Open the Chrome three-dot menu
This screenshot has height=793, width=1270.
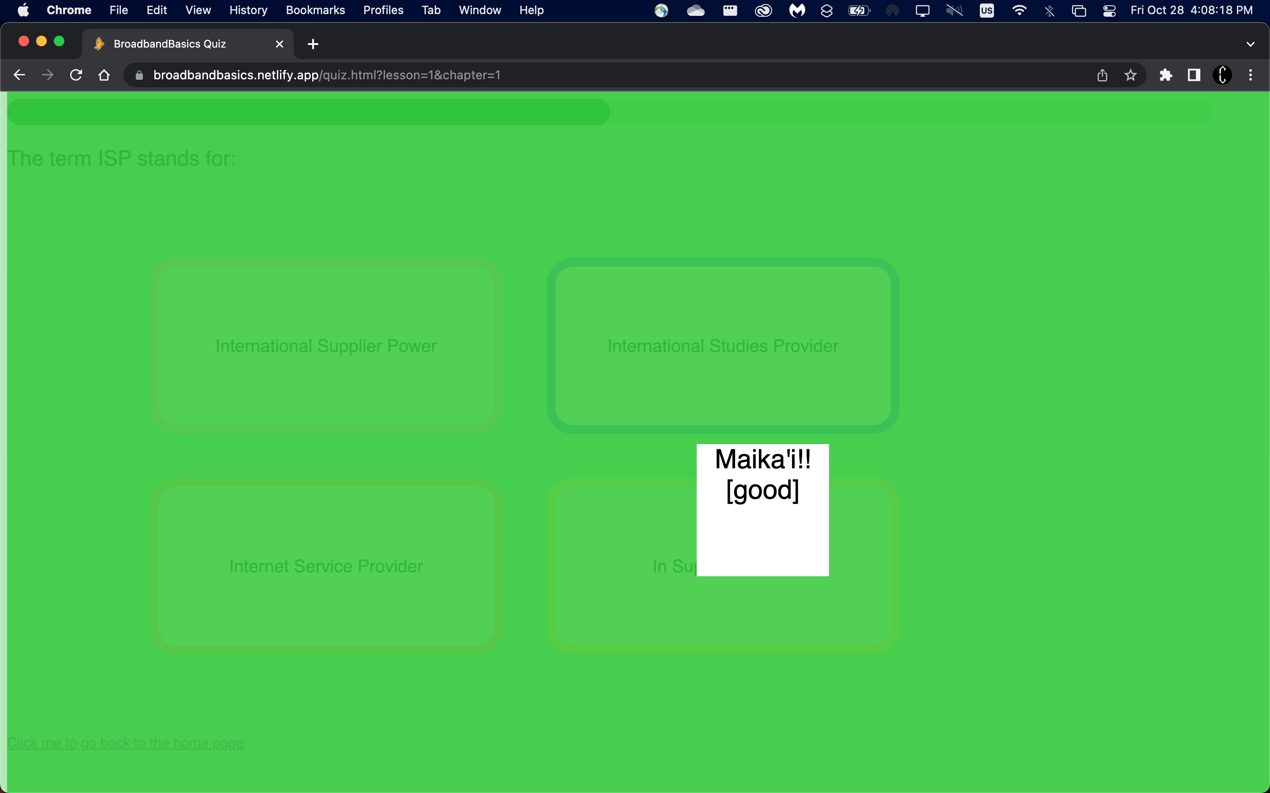point(1251,75)
